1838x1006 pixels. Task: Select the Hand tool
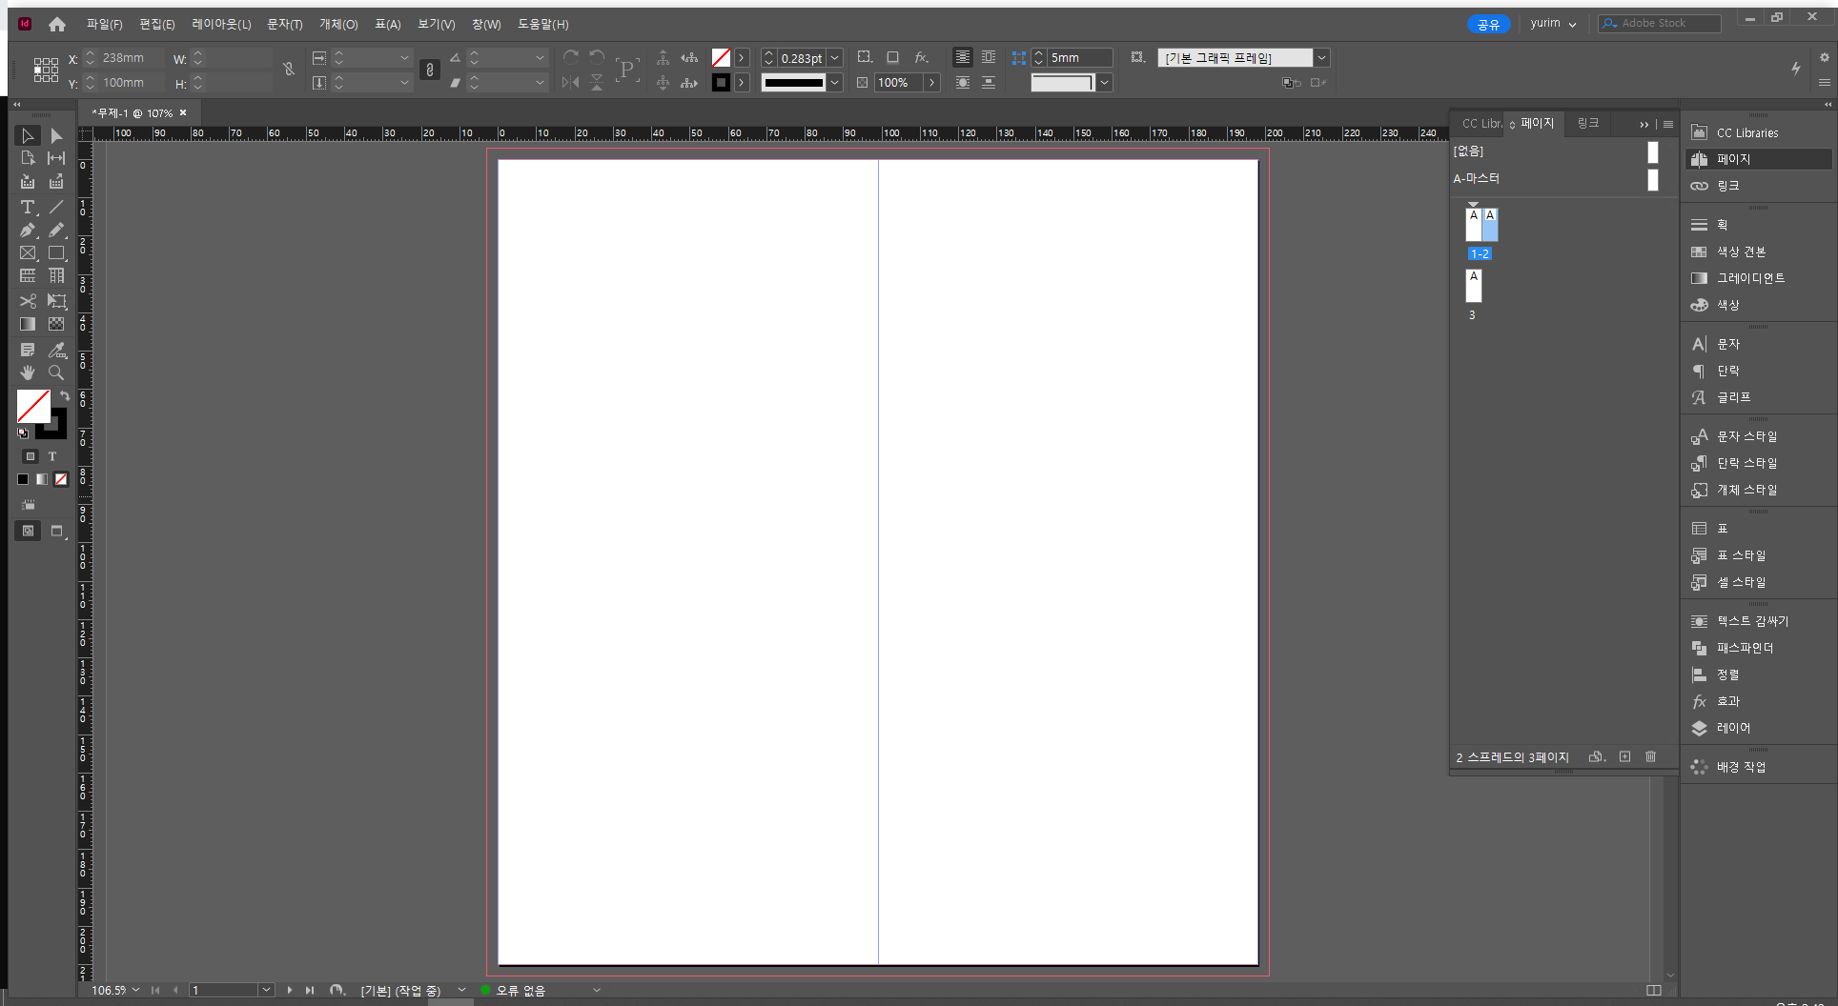[x=28, y=372]
